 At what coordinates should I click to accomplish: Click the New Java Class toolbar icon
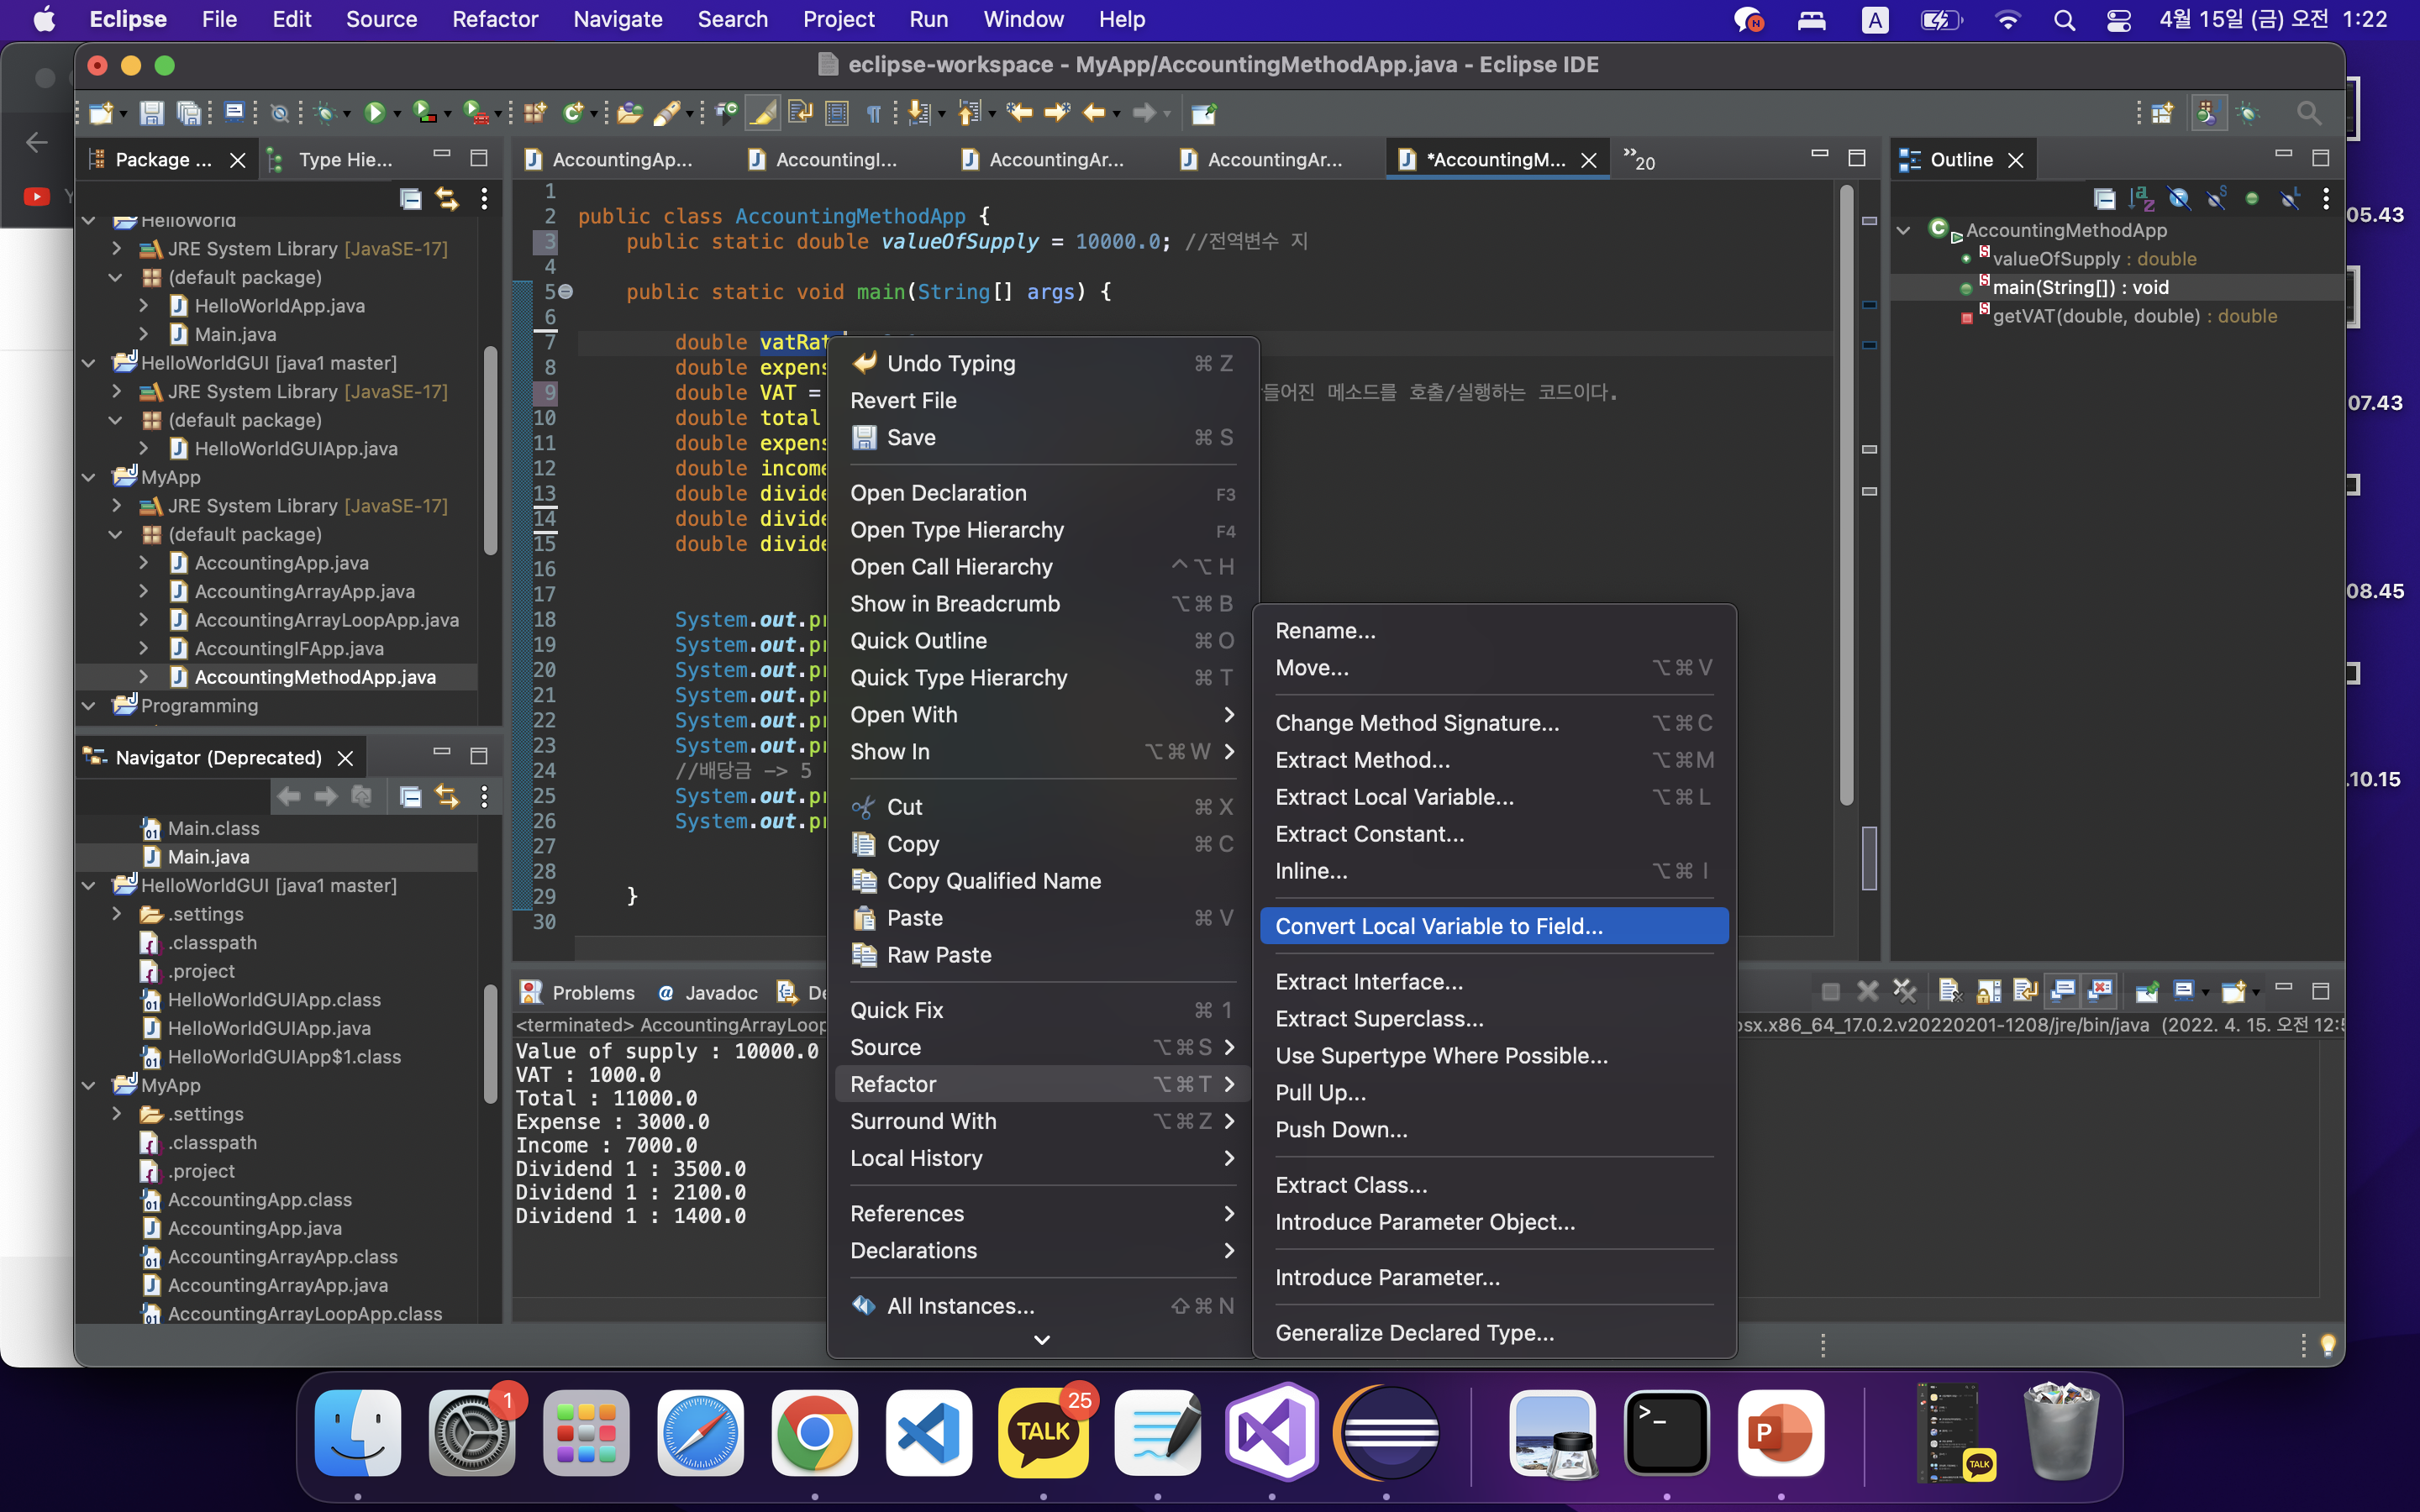[x=573, y=113]
